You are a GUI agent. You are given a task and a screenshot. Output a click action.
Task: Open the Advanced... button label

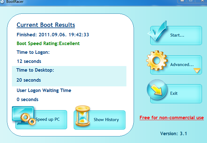[x=182, y=64]
